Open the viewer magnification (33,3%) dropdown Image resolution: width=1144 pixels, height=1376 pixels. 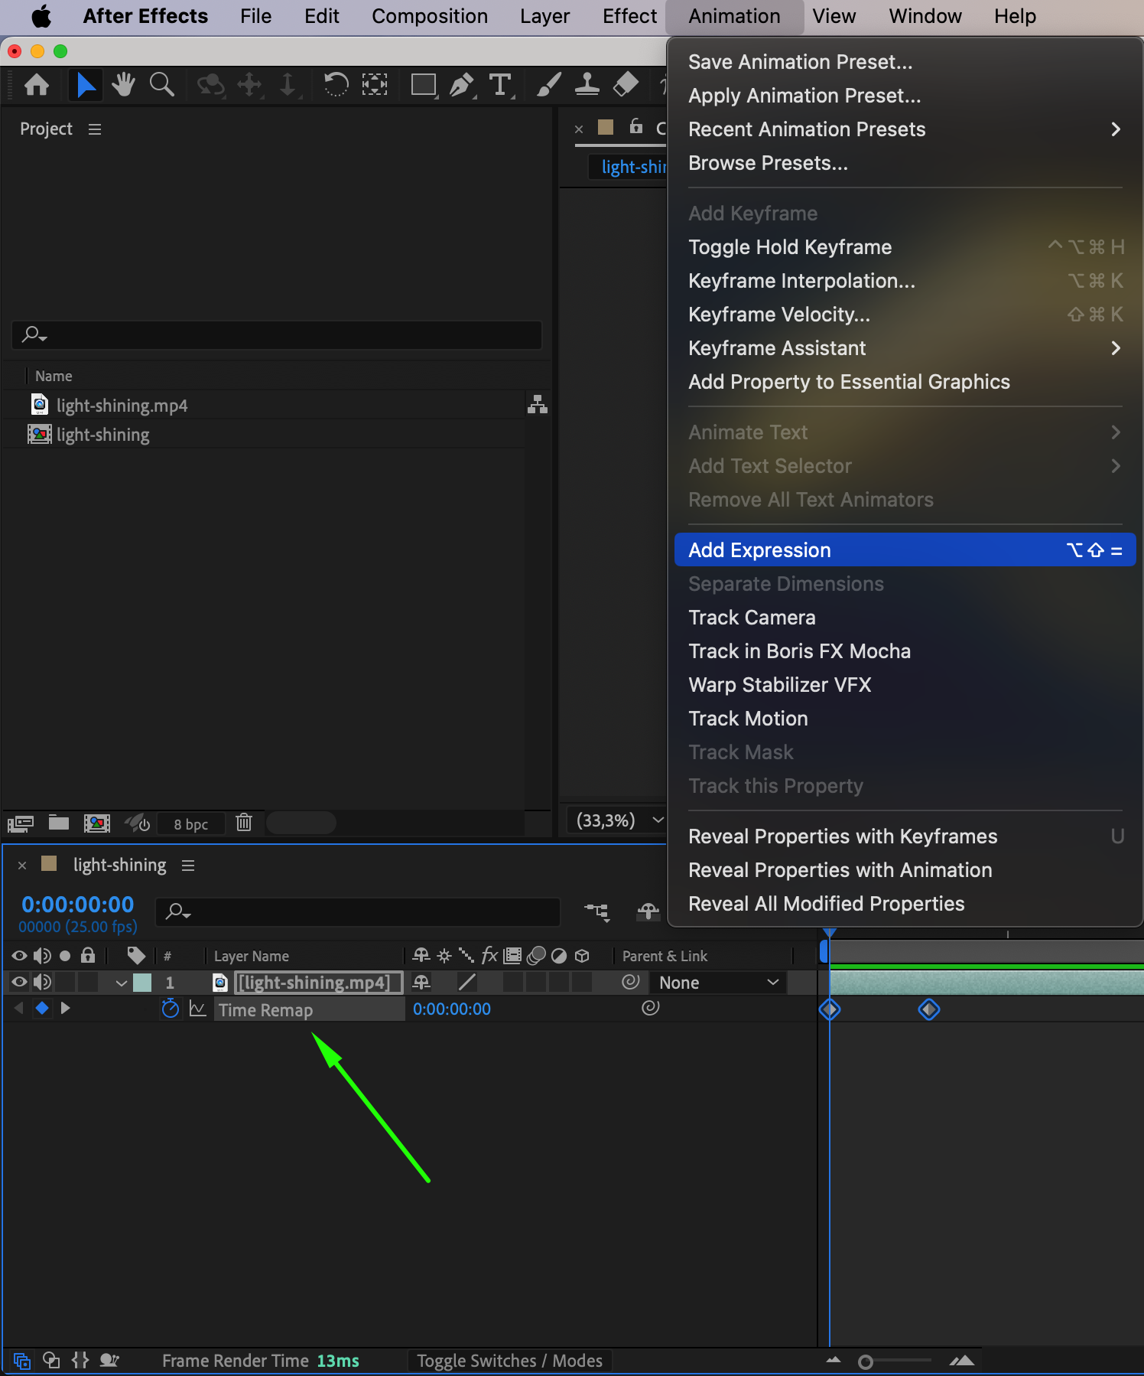point(618,820)
